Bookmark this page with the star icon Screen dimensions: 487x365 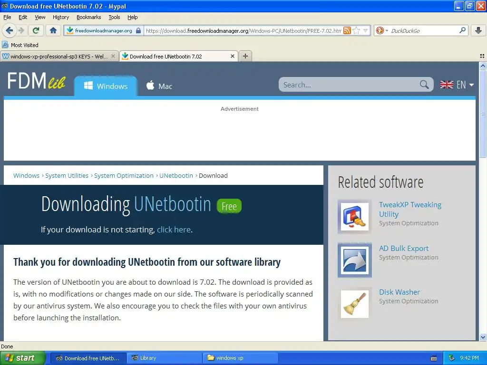[357, 30]
